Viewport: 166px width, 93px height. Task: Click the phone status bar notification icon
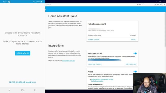click(9, 2)
